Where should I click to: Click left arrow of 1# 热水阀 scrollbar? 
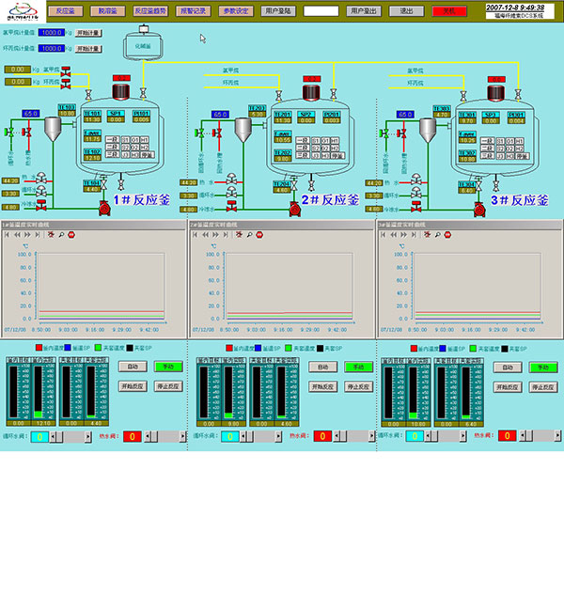coord(148,436)
